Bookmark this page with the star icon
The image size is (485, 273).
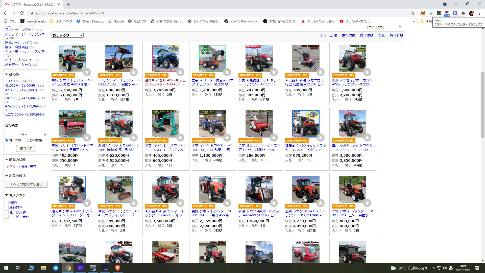(413, 13)
